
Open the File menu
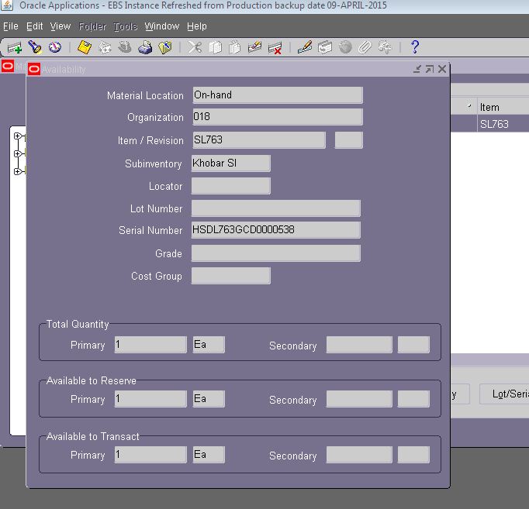(11, 26)
